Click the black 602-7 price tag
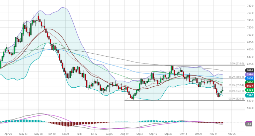The height and width of the screenshot is (136, 255). click(250, 70)
